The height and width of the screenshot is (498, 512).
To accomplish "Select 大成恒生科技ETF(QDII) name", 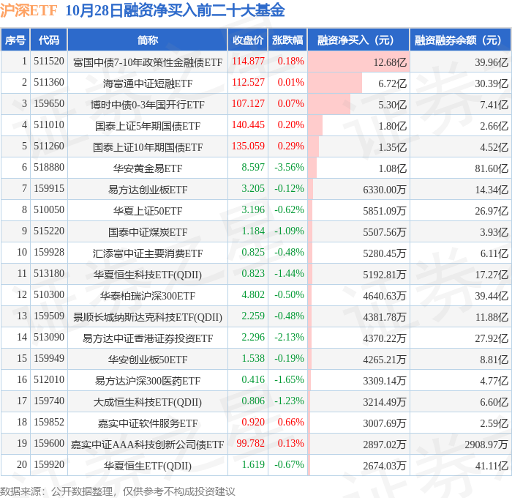I will tap(148, 402).
